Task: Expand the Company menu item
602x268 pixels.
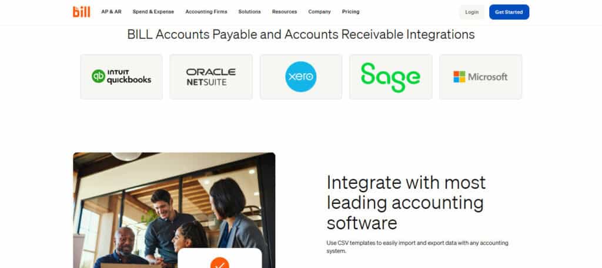Action: [319, 12]
